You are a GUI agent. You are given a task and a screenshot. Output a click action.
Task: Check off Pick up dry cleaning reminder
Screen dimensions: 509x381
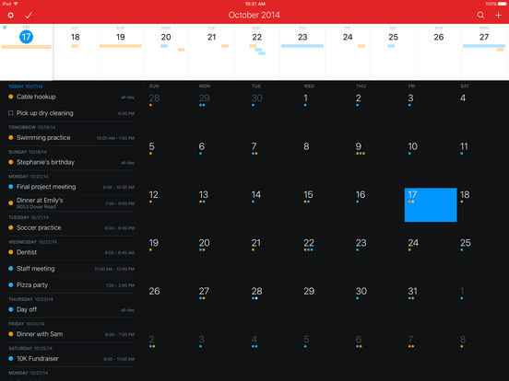coord(11,113)
